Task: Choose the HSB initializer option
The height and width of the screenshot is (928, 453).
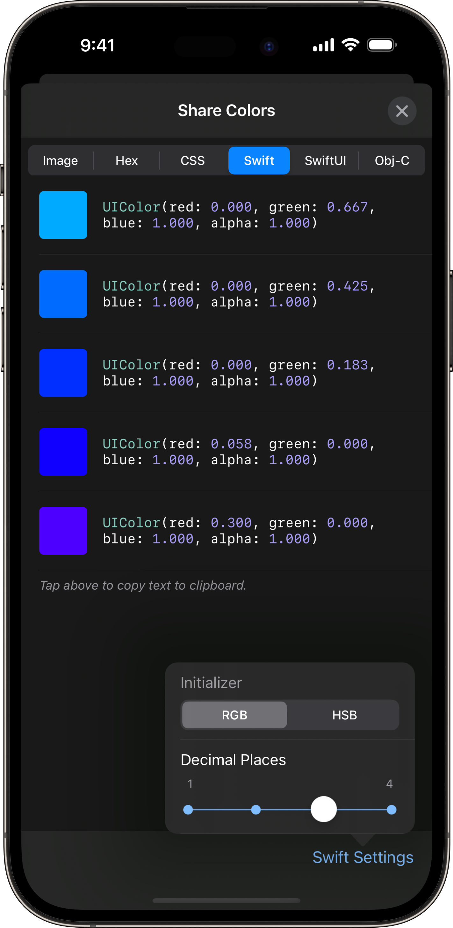Action: (x=344, y=715)
